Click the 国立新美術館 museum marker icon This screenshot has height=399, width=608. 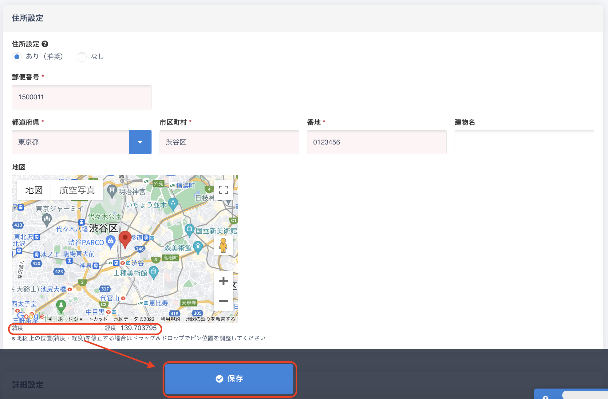click(x=189, y=229)
